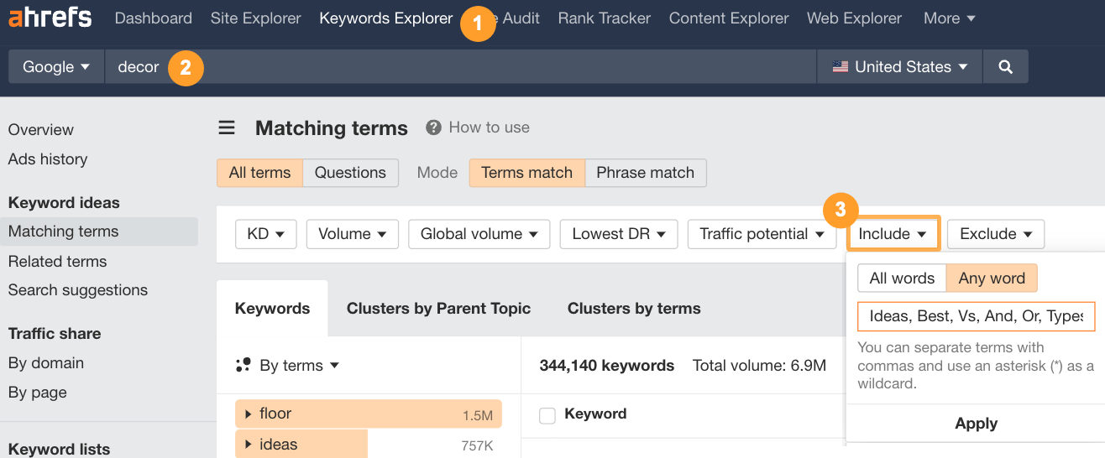Image resolution: width=1105 pixels, height=458 pixels.
Task: Open the Google search engine dropdown
Action: [x=56, y=67]
